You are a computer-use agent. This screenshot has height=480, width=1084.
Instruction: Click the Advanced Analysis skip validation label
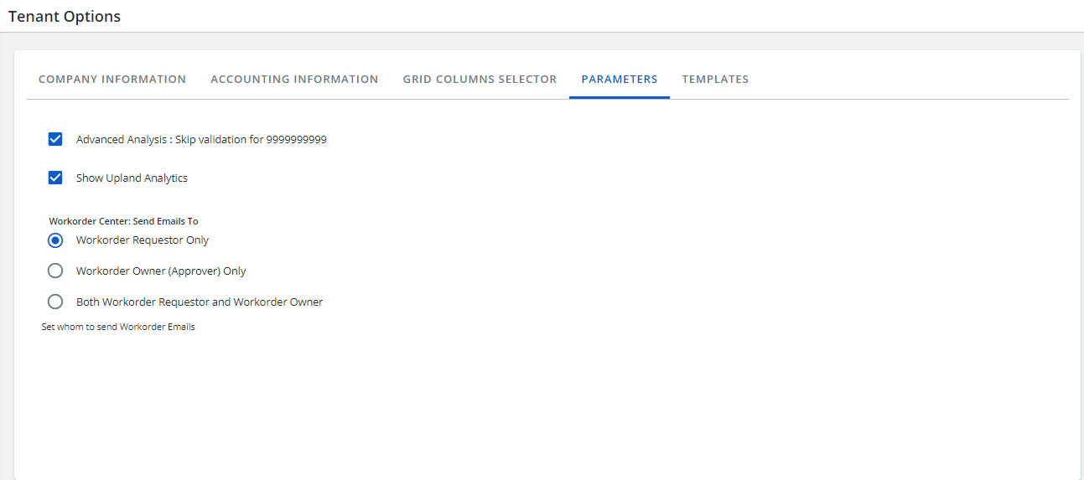[201, 140]
